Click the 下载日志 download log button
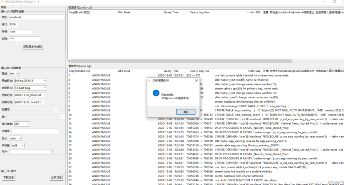 click(8, 177)
